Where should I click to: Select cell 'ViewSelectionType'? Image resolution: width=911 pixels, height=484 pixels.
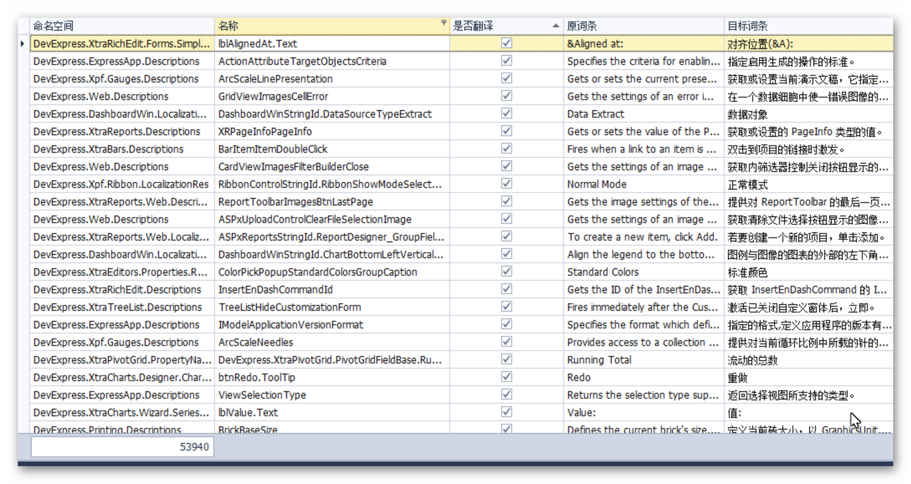point(332,395)
